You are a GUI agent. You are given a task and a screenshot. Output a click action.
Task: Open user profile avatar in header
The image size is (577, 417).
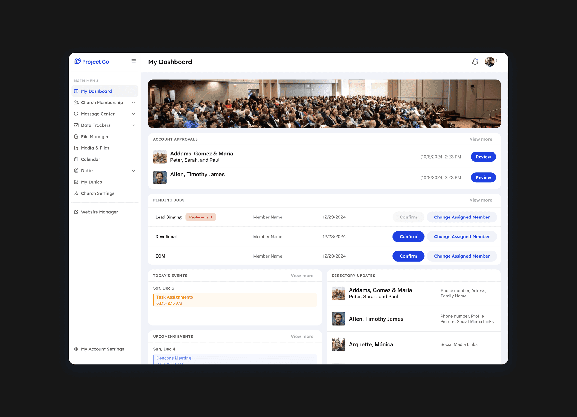pyautogui.click(x=490, y=62)
